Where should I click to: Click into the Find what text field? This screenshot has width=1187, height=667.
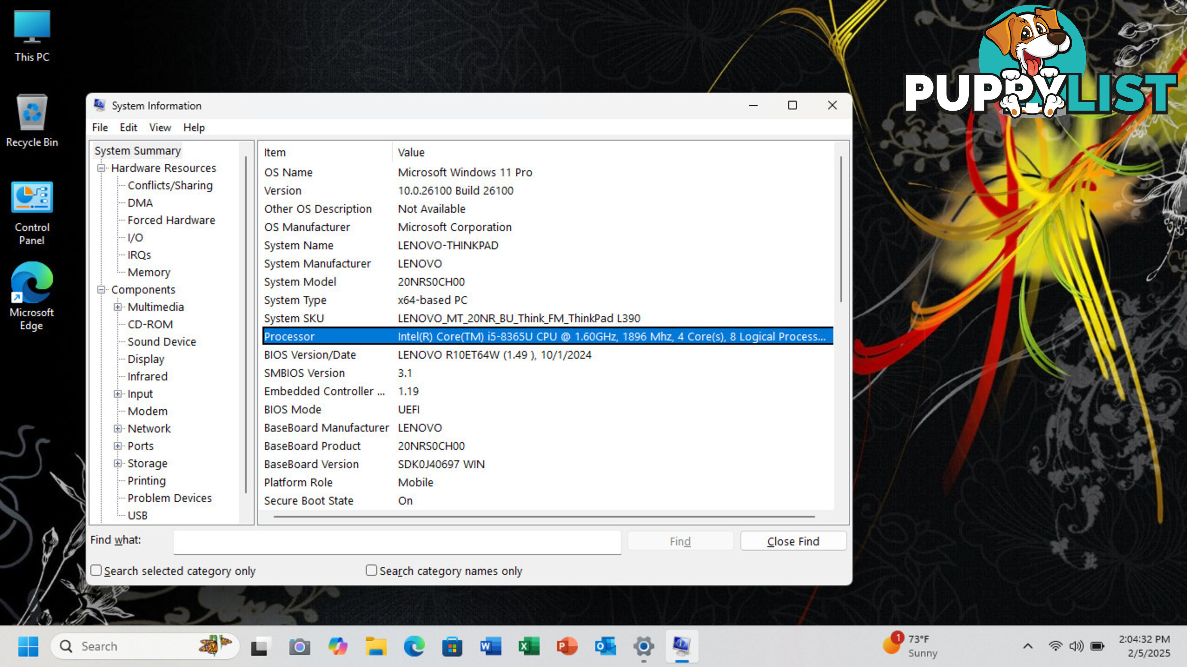(397, 542)
